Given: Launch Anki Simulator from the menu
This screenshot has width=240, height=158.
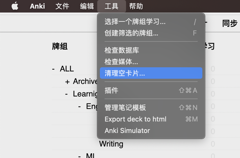Looking at the screenshot, I should coord(127,130).
